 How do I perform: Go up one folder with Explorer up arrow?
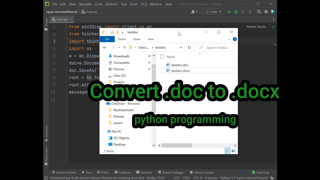[x=124, y=47]
